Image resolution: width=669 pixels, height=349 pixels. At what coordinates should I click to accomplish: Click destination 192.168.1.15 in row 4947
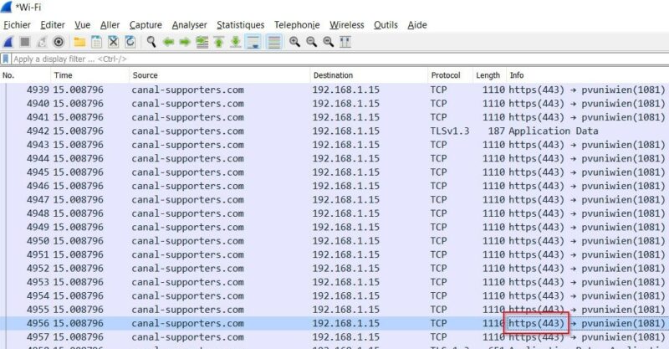(345, 199)
